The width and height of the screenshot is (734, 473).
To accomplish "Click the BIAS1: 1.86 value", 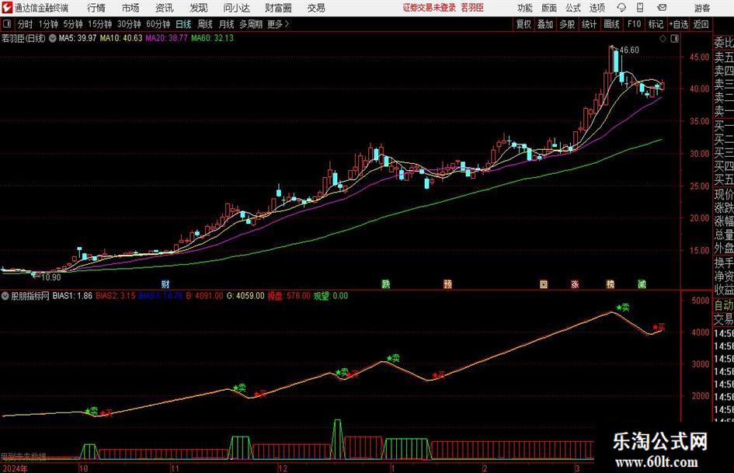I will 72,296.
